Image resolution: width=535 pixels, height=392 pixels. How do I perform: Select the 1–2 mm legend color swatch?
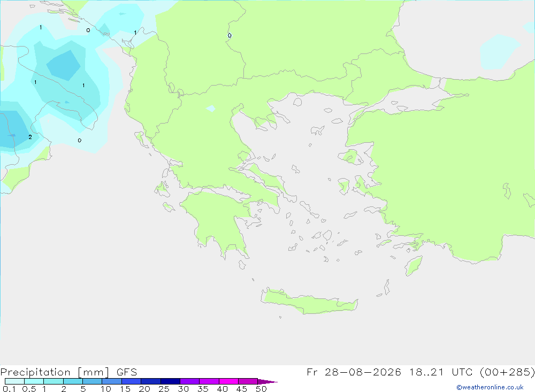[x=53, y=381]
